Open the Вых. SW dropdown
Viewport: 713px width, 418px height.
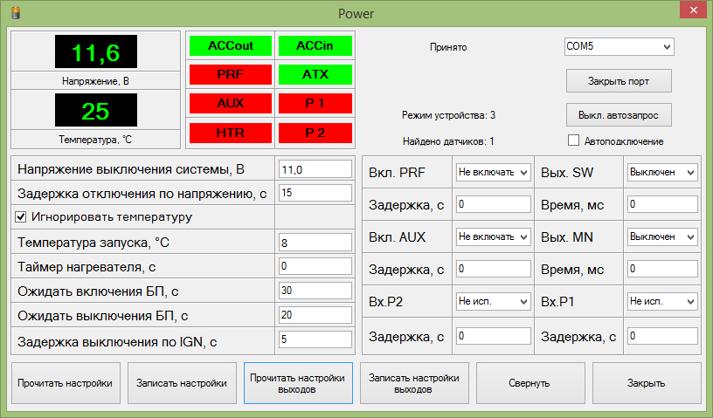click(x=662, y=173)
